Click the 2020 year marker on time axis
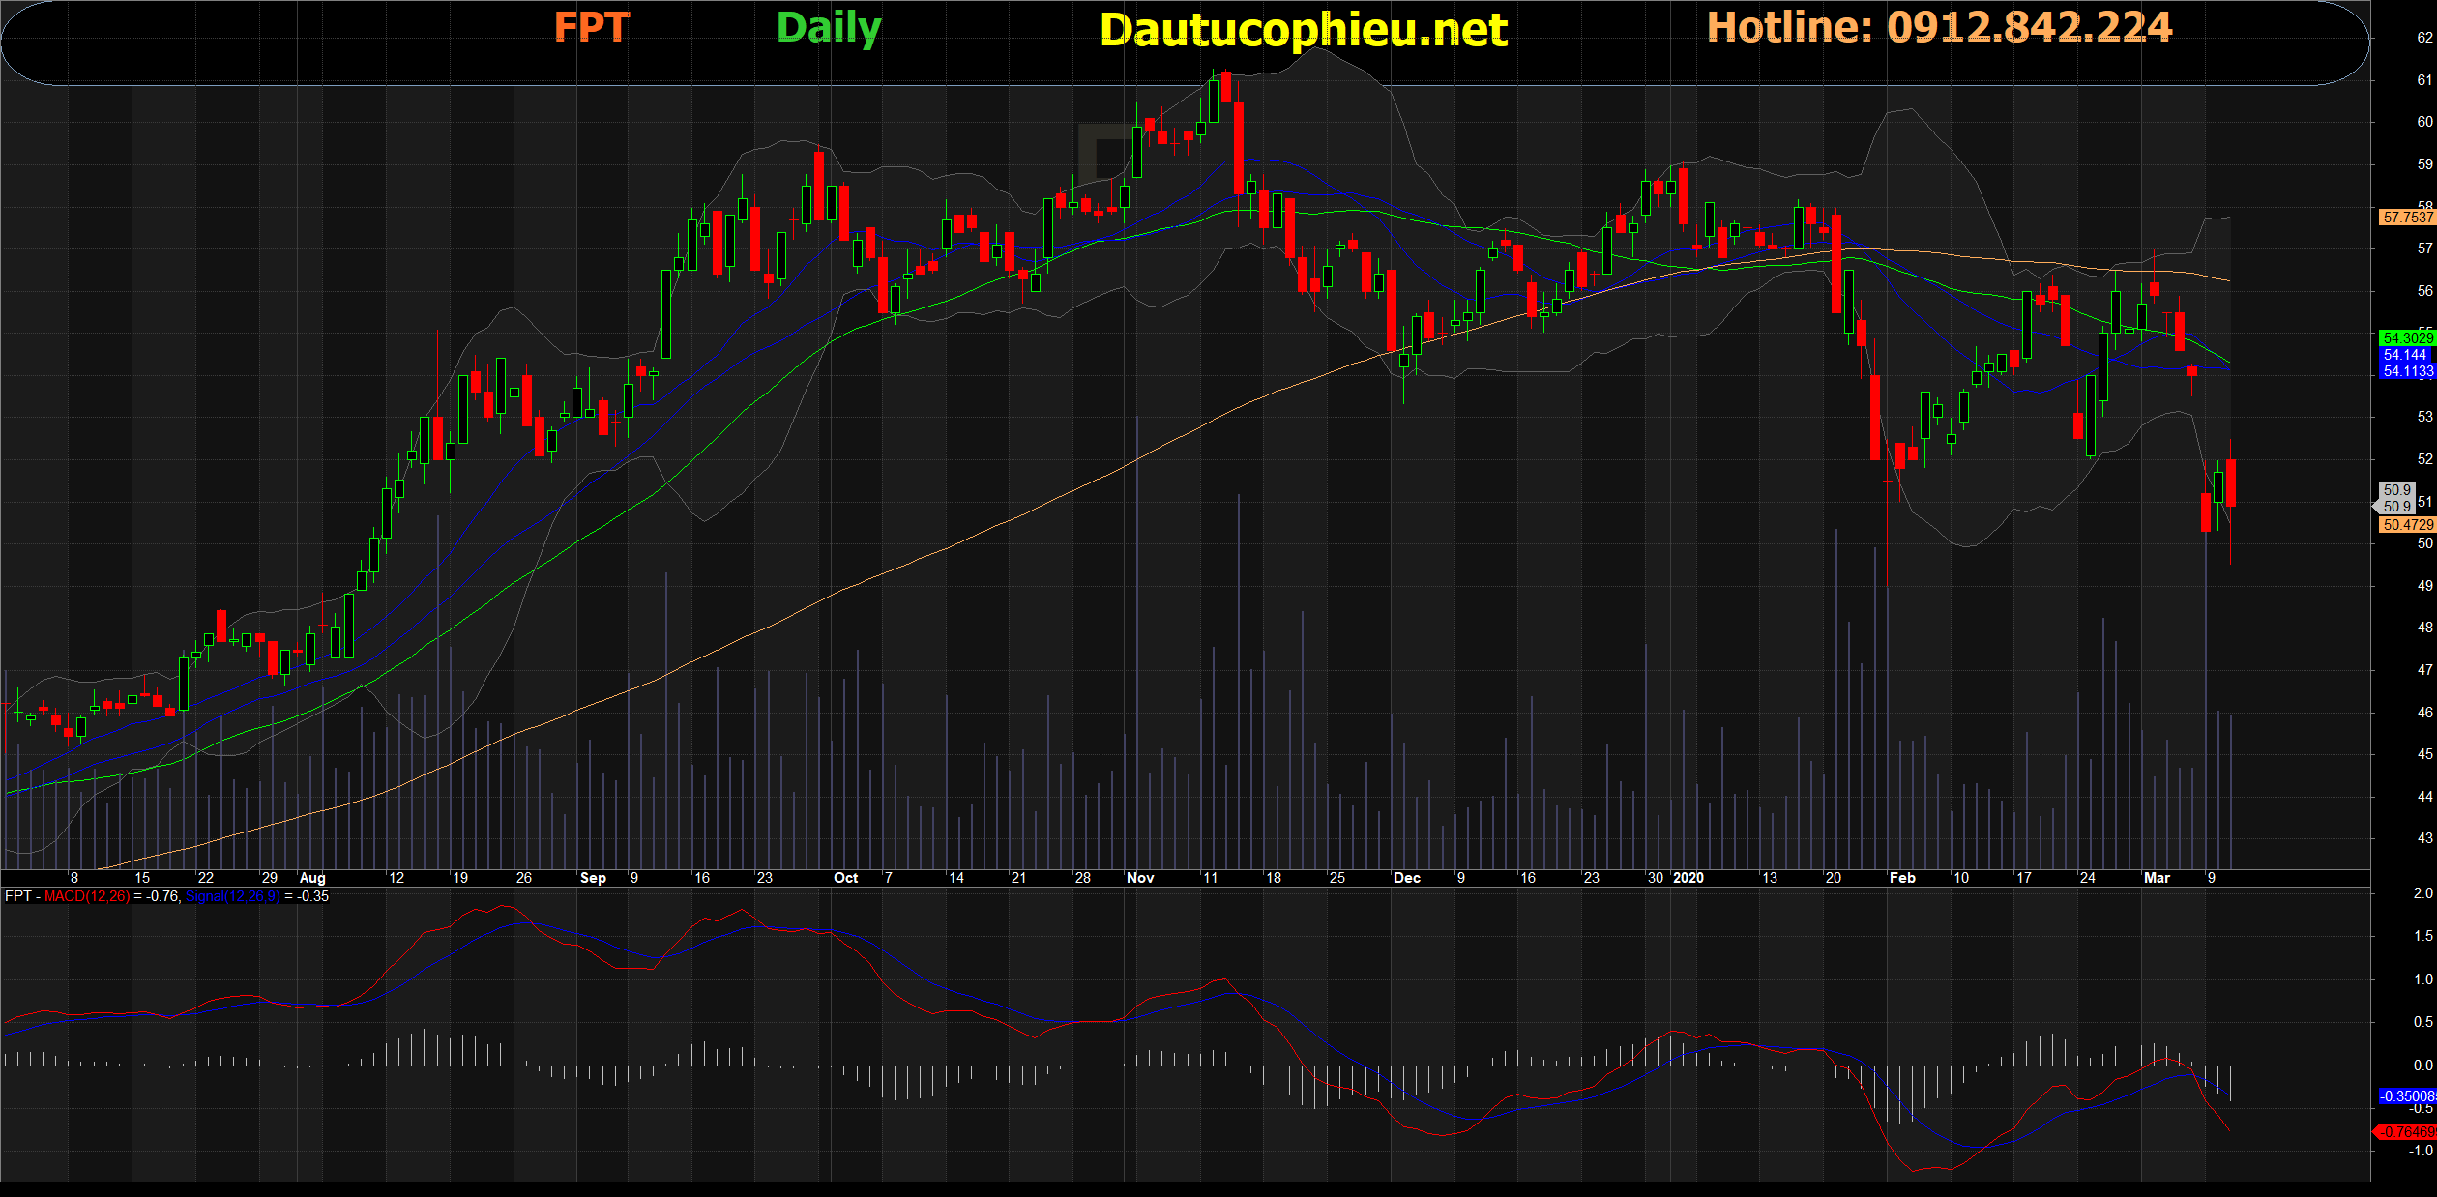Image resolution: width=2437 pixels, height=1197 pixels. (x=1688, y=878)
